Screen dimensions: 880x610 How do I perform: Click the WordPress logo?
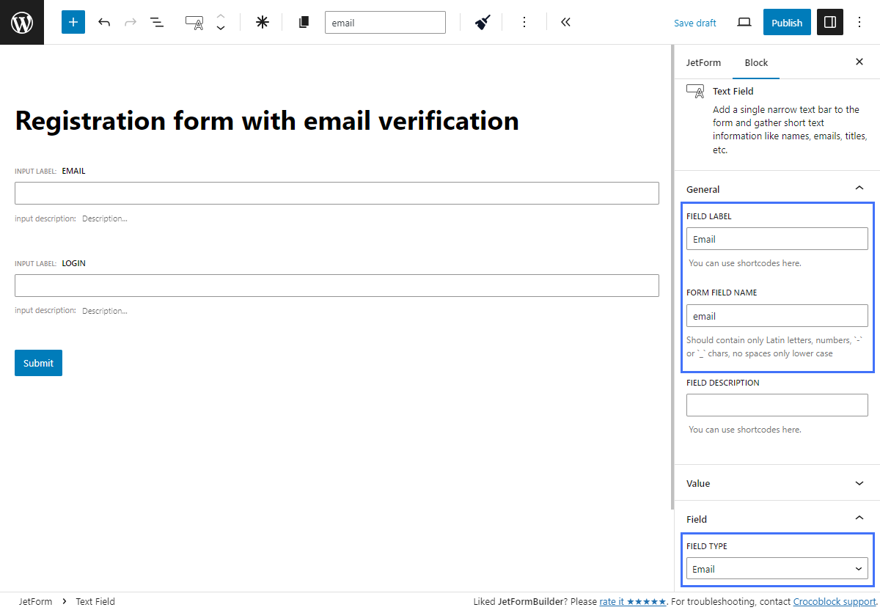(21, 22)
